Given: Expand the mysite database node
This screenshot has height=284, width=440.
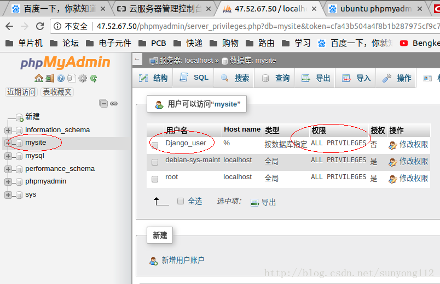Looking at the screenshot, I should (x=8, y=143).
